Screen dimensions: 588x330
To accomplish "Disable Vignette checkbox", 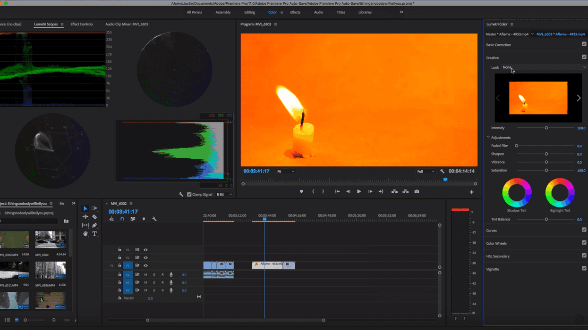I will click(584, 268).
